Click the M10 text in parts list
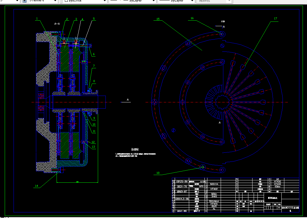This screenshot has height=218, width=307. tap(201, 186)
